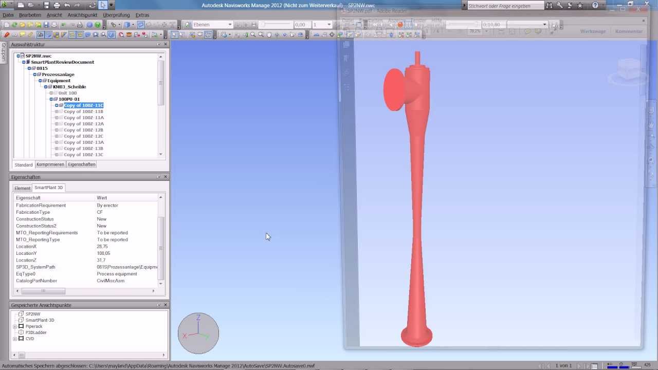Click the blue info icon in the standard toolbar
The width and height of the screenshot is (658, 370).
pos(89,25)
